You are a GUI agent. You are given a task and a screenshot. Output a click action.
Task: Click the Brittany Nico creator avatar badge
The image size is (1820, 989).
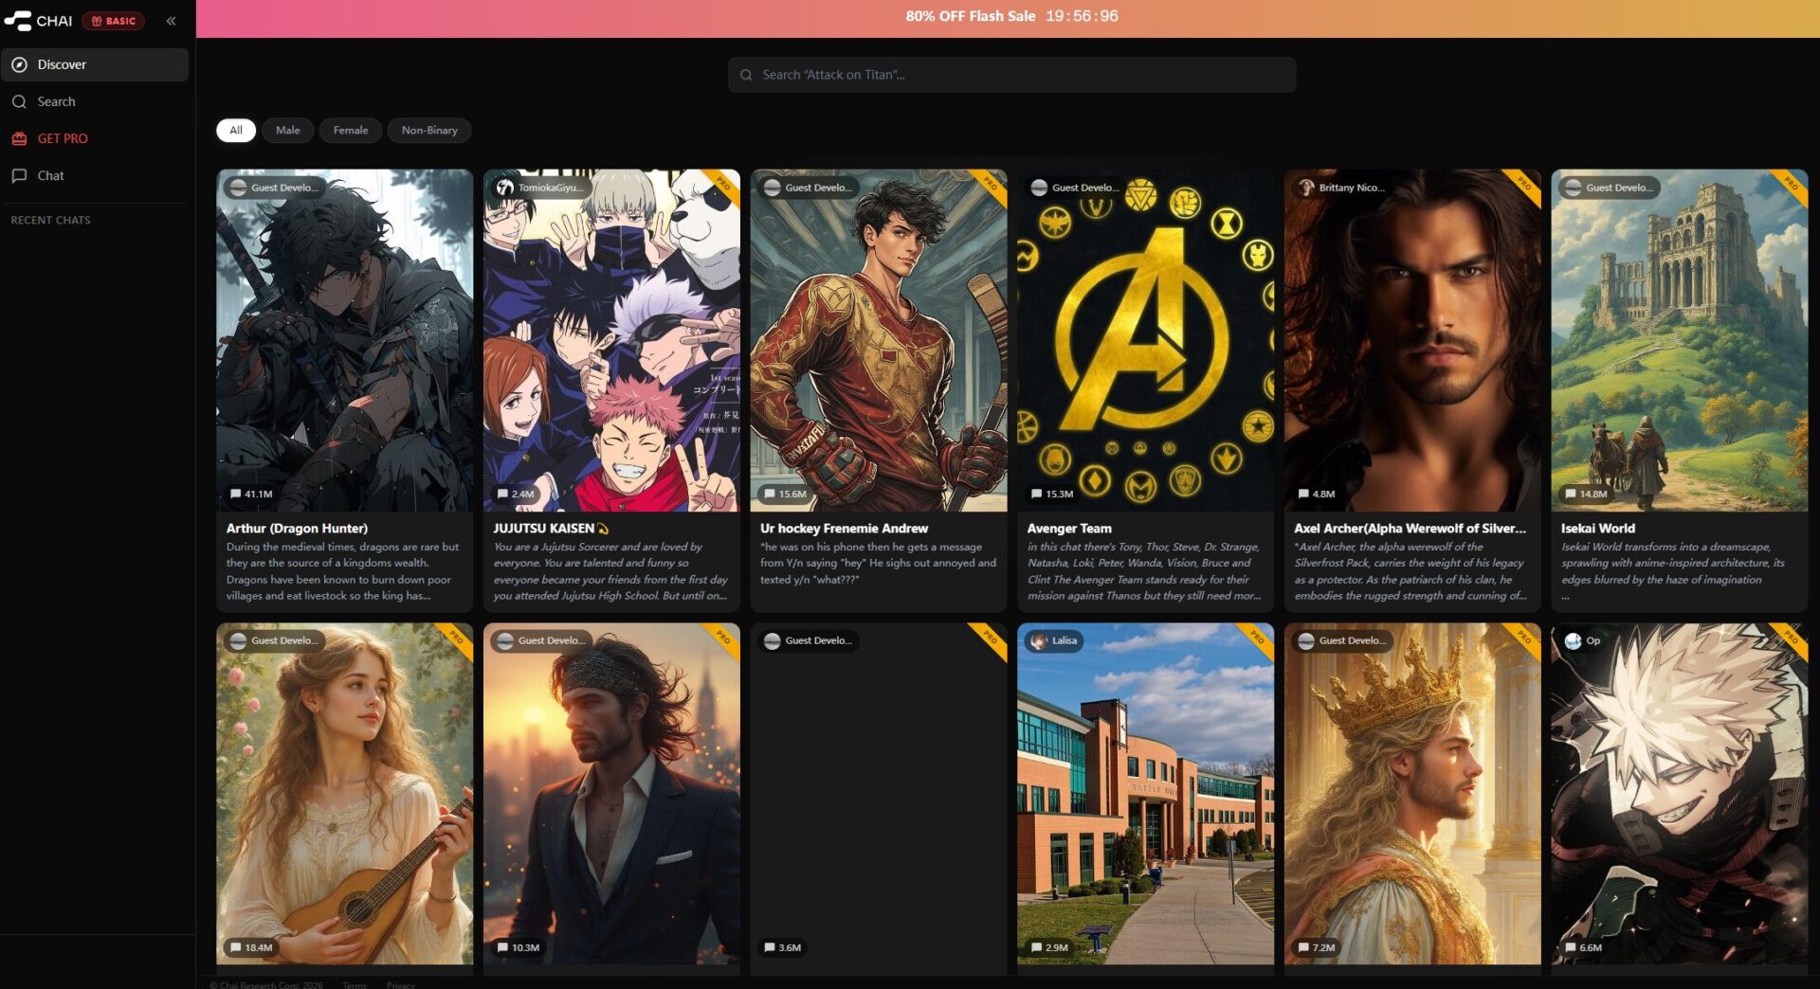[x=1342, y=188]
